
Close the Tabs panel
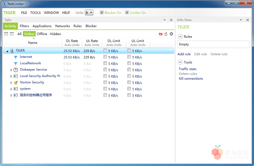[x=171, y=20]
